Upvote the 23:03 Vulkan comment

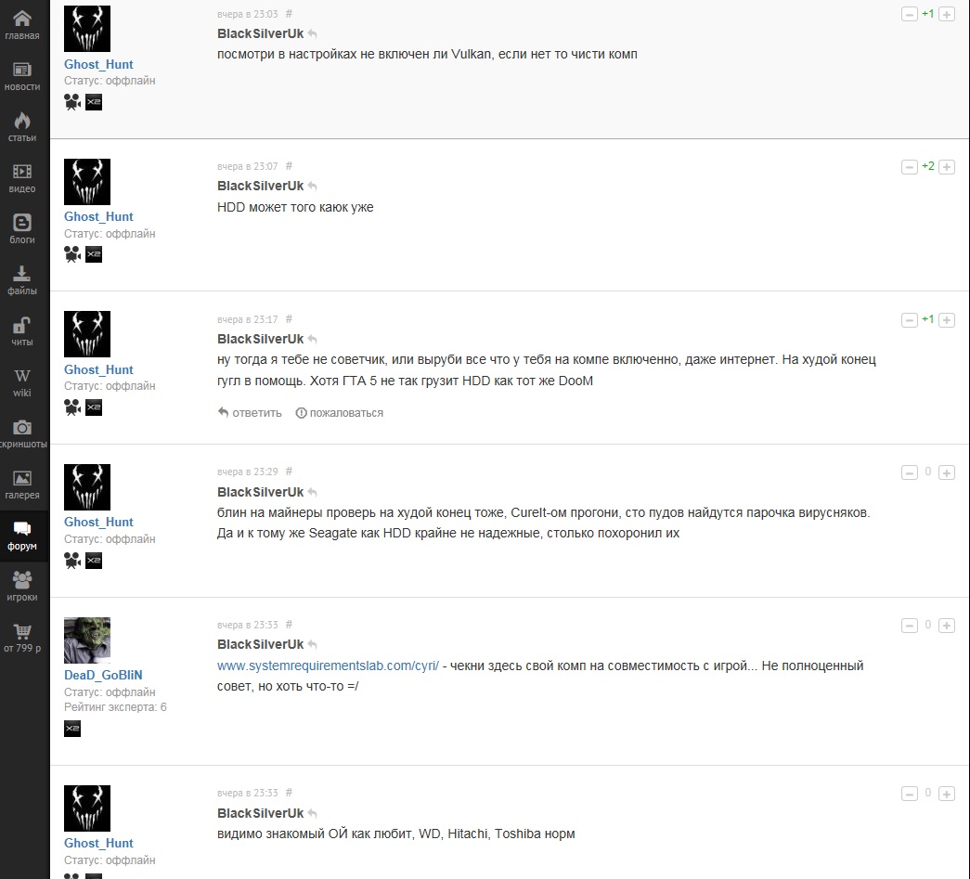[x=947, y=14]
